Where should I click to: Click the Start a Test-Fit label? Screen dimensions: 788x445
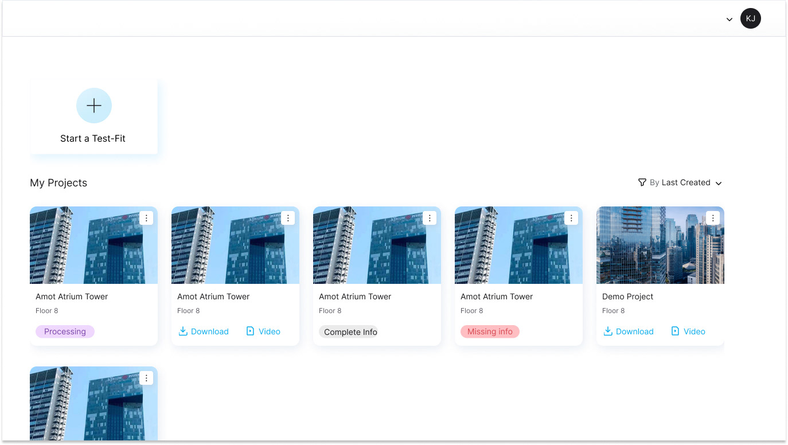tap(93, 138)
